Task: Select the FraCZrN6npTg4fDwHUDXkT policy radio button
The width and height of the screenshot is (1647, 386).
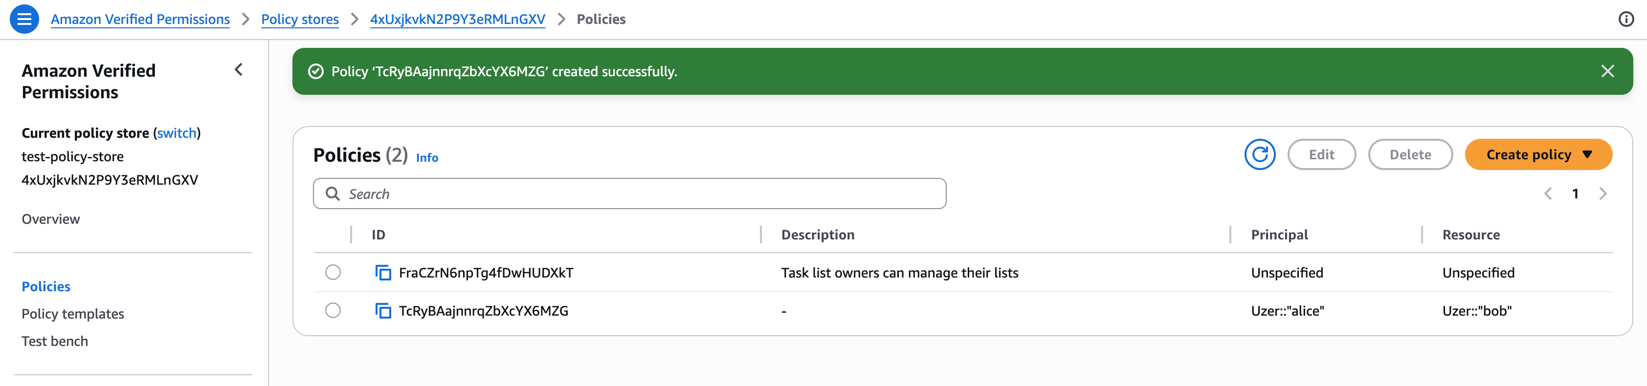Action: tap(333, 272)
